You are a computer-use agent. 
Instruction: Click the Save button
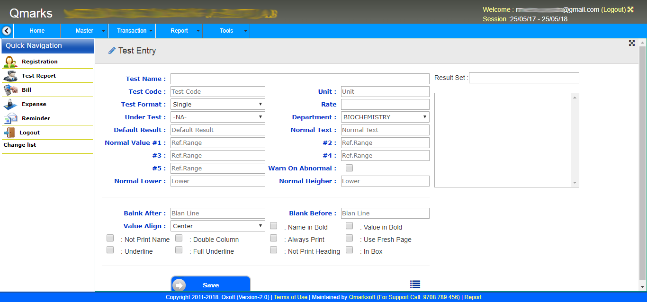pos(210,284)
